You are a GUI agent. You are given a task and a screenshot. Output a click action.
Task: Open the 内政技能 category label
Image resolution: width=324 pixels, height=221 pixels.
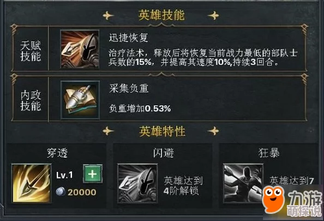[x=31, y=100]
